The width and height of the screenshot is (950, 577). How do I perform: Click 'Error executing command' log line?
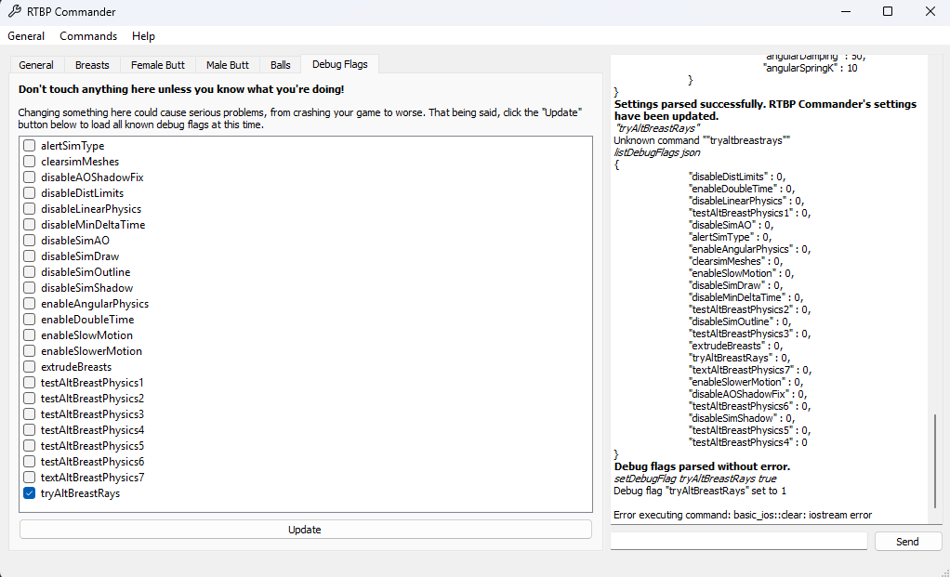pos(743,515)
